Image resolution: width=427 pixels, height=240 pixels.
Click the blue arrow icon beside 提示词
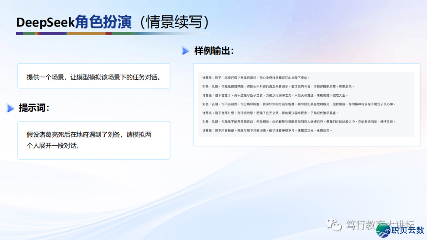pos(10,108)
